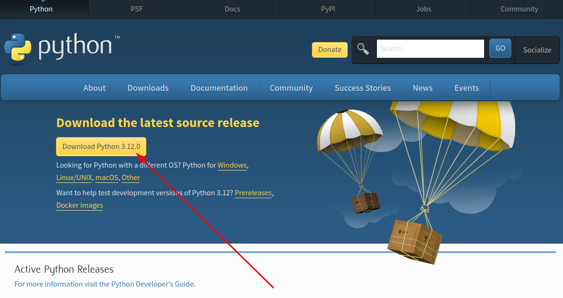This screenshot has height=298, width=563.
Task: Expand the Socialize dropdown
Action: coord(537,50)
